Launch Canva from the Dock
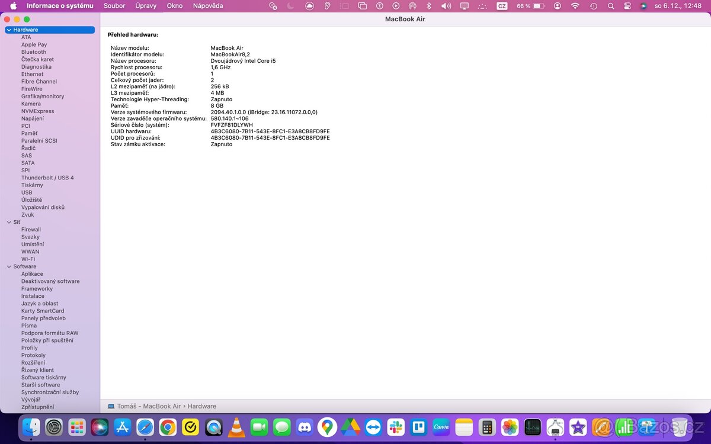 pos(441,426)
